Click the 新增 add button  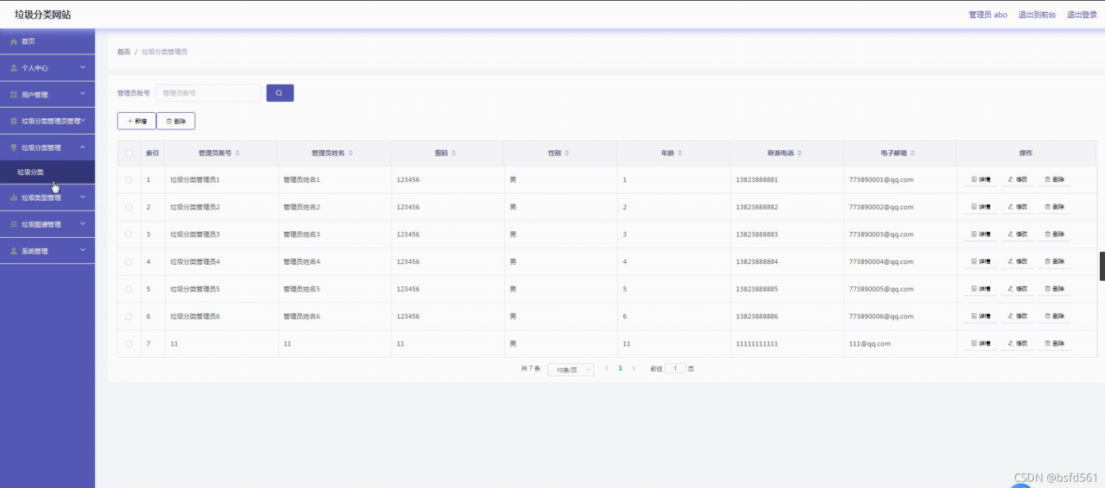[x=136, y=122]
